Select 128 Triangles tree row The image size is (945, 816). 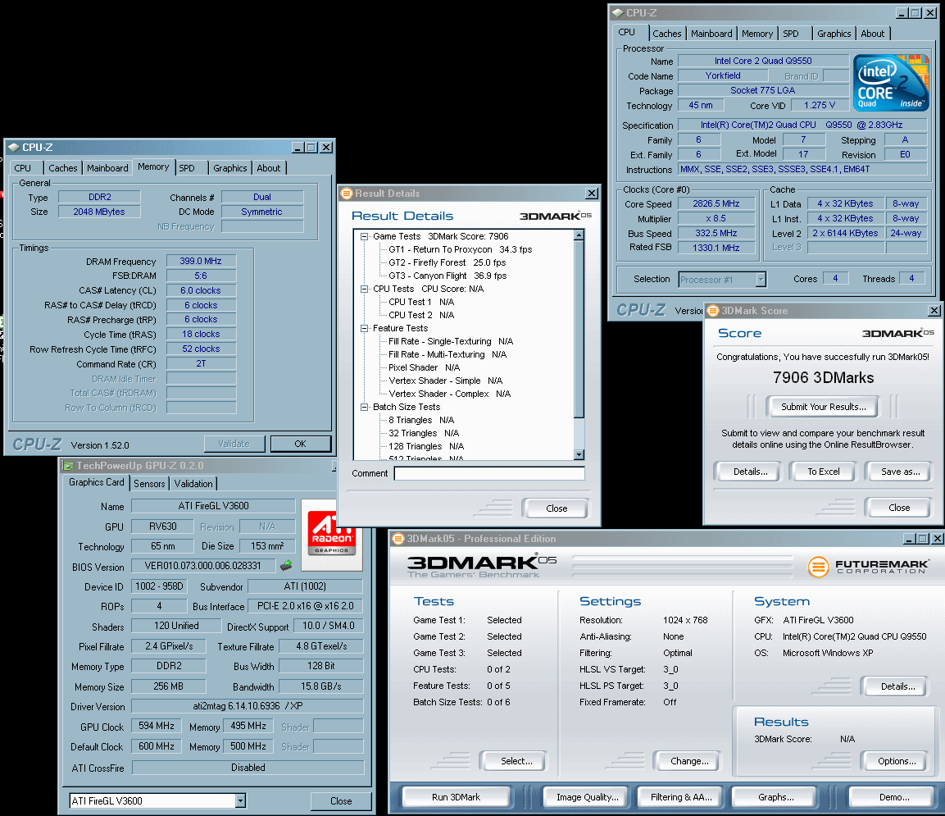pos(426,446)
